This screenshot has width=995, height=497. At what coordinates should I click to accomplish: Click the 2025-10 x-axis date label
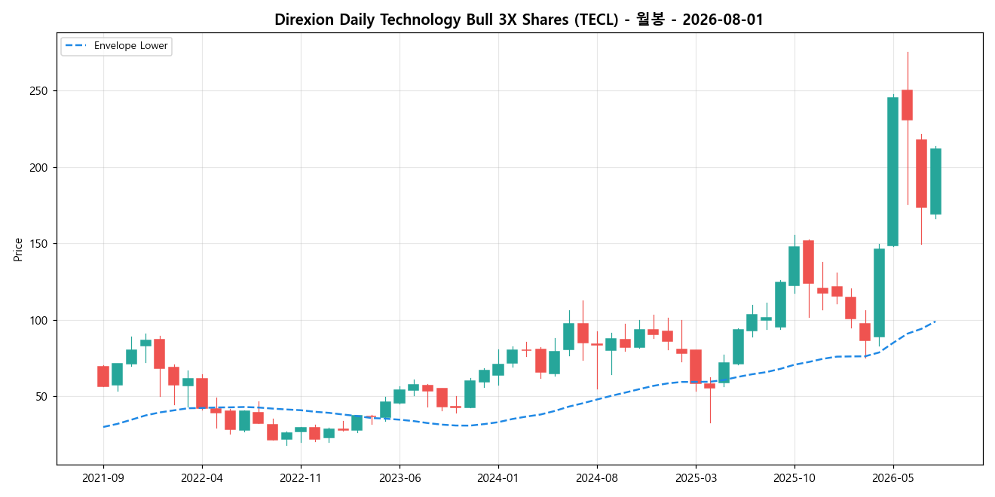pos(794,477)
